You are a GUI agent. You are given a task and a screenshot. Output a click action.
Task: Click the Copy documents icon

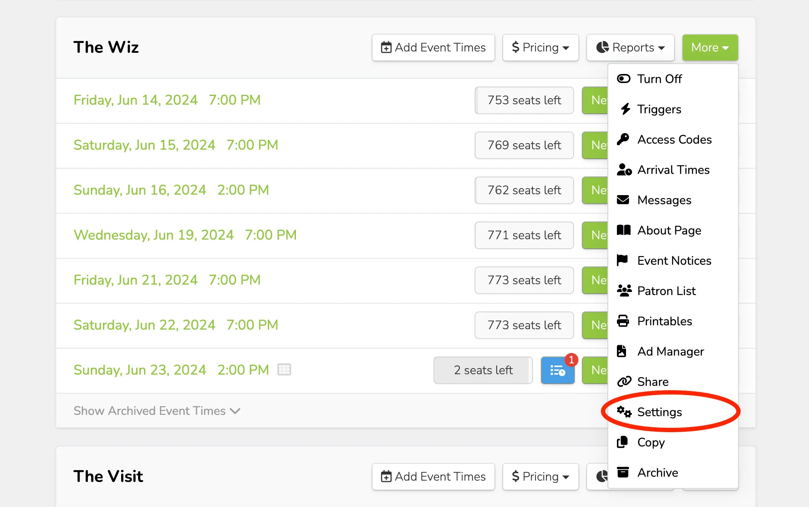pos(622,442)
